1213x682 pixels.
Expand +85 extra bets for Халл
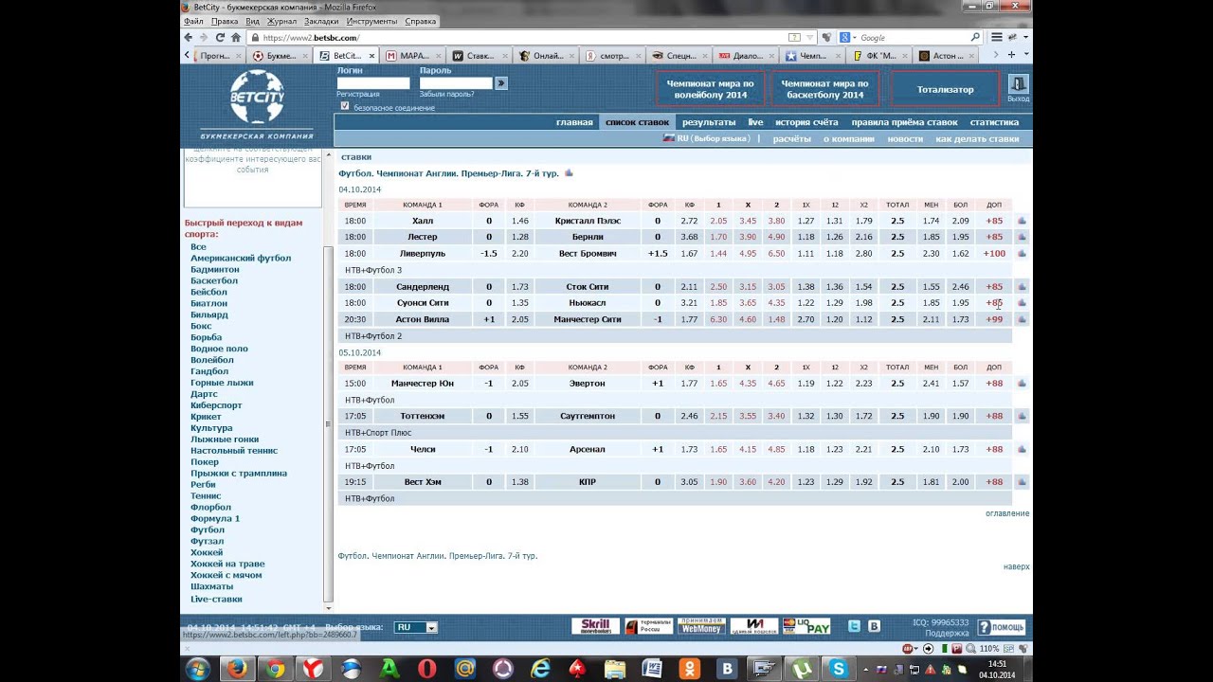click(x=994, y=221)
